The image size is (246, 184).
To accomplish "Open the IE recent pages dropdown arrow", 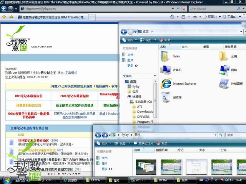I will [16, 9].
